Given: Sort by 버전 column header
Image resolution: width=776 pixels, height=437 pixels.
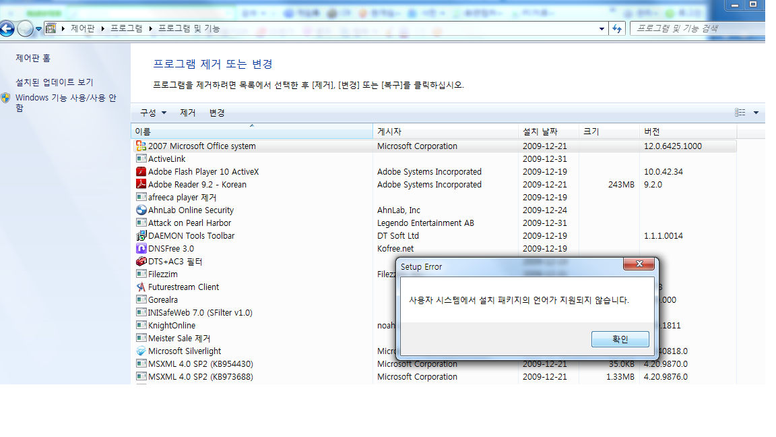Looking at the screenshot, I should (688, 132).
